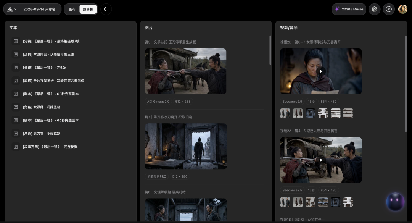Open fourth reference thumbnail under video 2A
412x223 pixels.
click(323, 202)
